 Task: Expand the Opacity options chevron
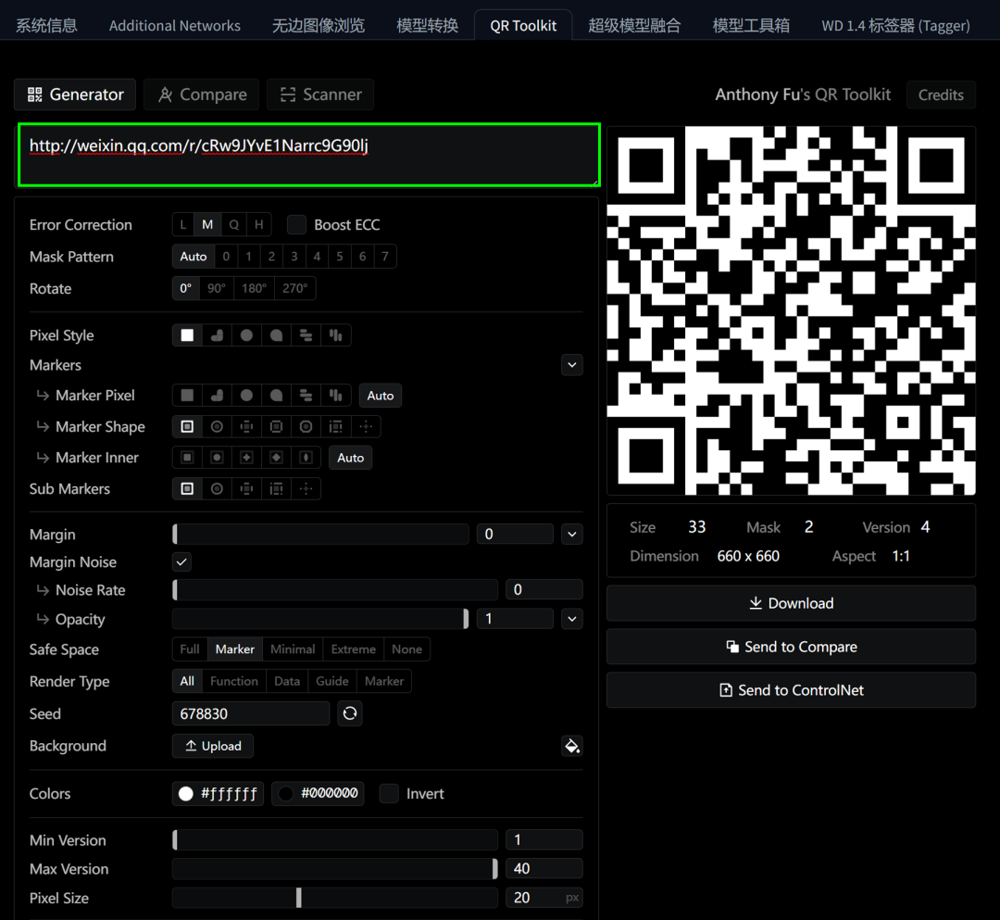572,619
